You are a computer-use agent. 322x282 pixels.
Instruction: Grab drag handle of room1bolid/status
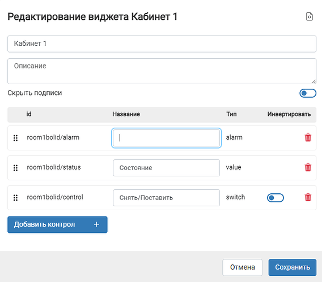[15, 168]
